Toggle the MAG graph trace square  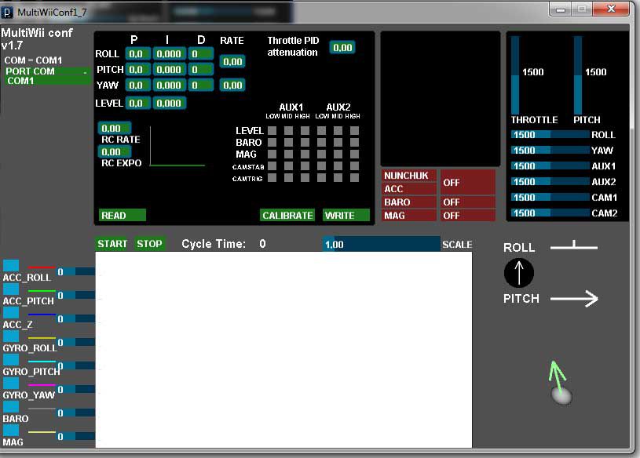coord(11,431)
